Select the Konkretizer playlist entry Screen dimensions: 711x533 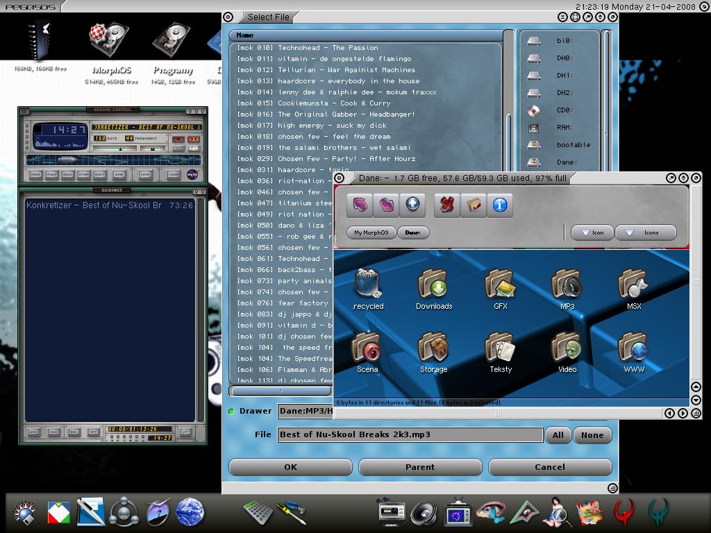pos(110,205)
